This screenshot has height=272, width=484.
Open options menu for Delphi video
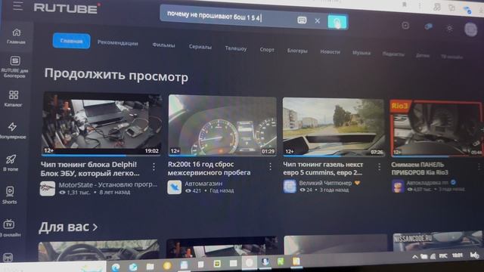[x=154, y=167]
